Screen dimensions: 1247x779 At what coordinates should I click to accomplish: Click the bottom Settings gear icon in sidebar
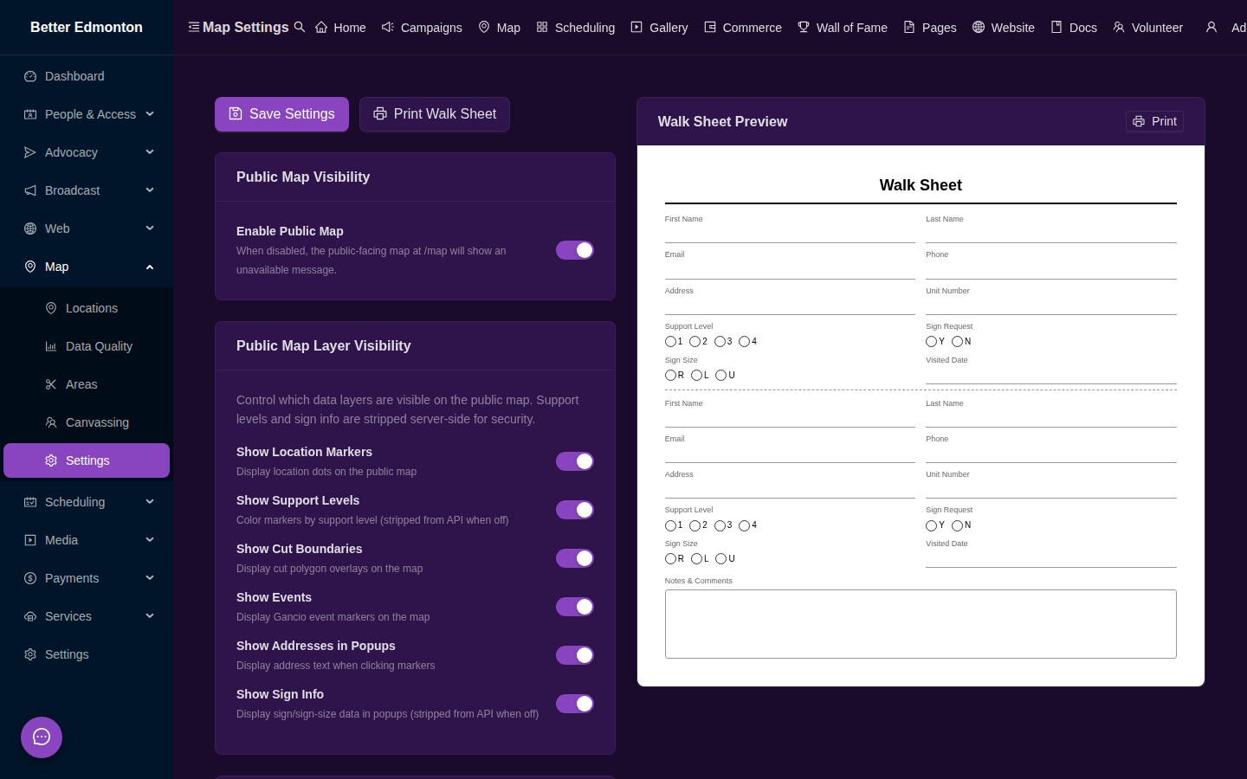pos(30,654)
